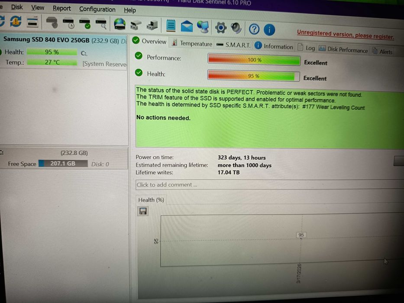
Task: Click the Disk: 0 label
Action: coord(100,164)
